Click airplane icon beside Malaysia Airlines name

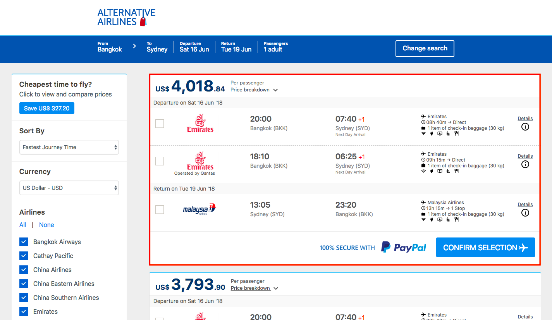pos(423,202)
